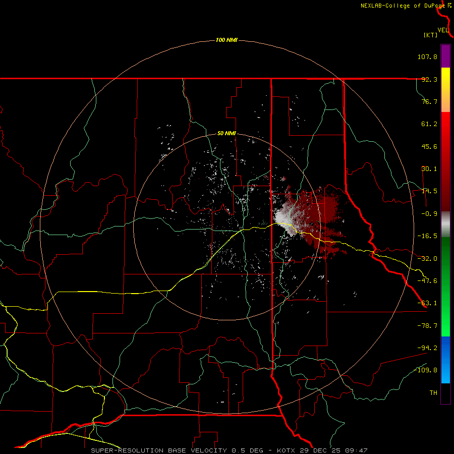Click the VEL legend title

point(443,30)
